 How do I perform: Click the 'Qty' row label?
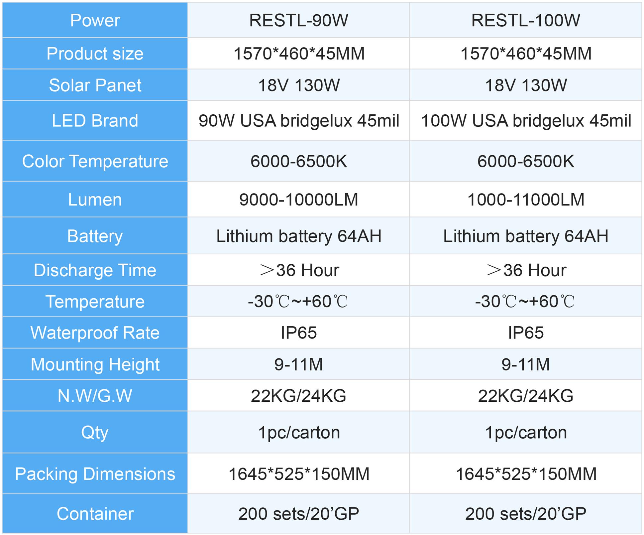coord(95,432)
